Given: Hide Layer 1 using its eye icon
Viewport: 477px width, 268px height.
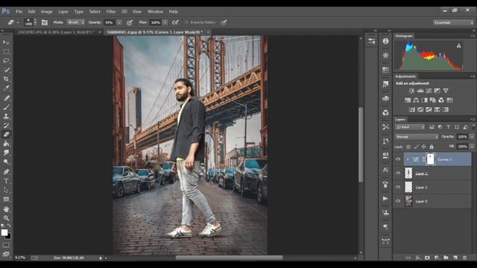Looking at the screenshot, I should pyautogui.click(x=398, y=173).
